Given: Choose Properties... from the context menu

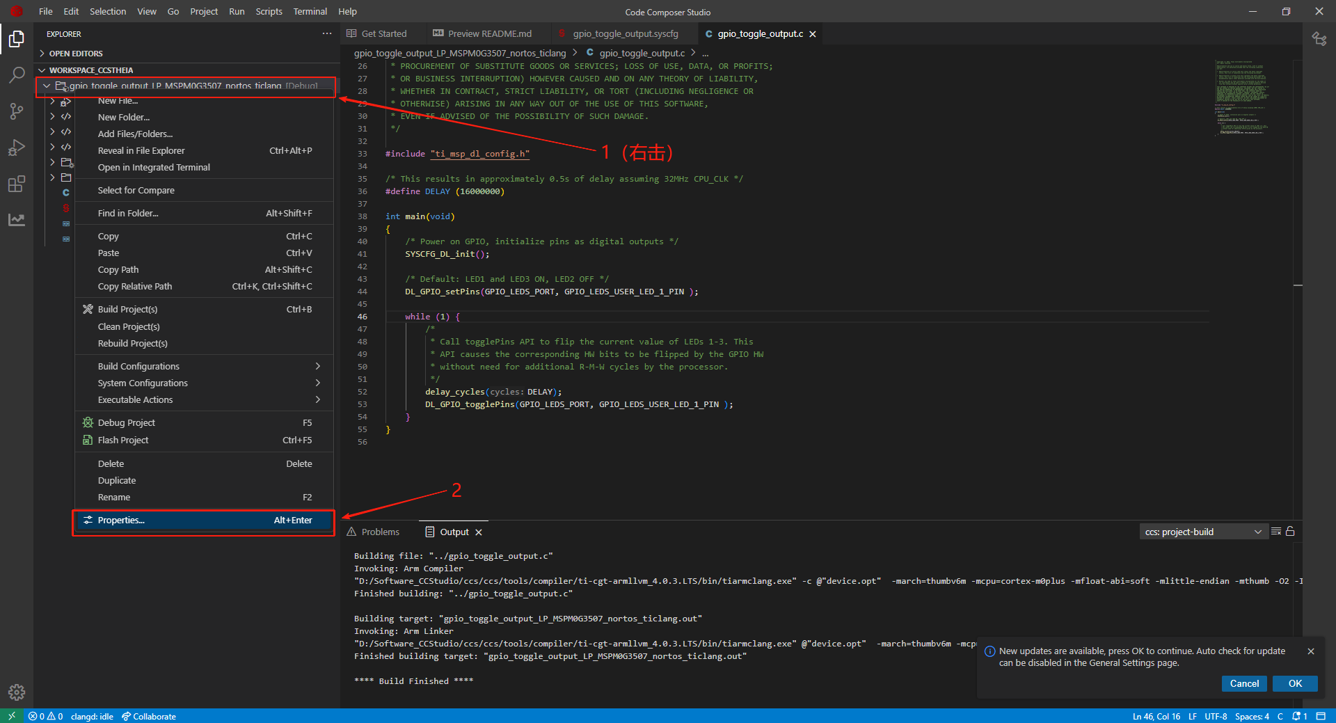Looking at the screenshot, I should pos(205,520).
